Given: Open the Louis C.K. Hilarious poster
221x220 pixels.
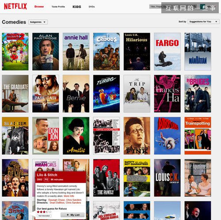Looking at the screenshot, I should (137, 52).
